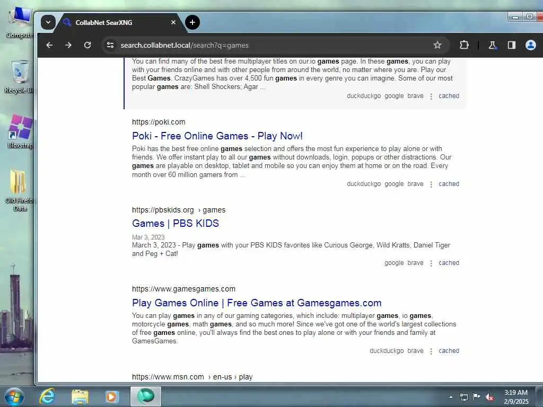Select the Computer desktop icon
Screen dimensions: 543x407
pos(20,22)
